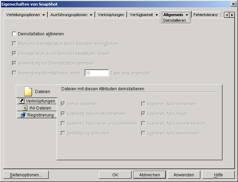
Task: Switch to the Verknüpfungen tab at top
Action: coord(111,15)
